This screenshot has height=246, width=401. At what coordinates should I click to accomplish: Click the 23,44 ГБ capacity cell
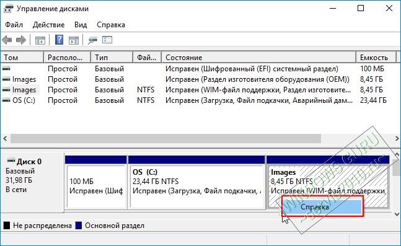tap(373, 100)
